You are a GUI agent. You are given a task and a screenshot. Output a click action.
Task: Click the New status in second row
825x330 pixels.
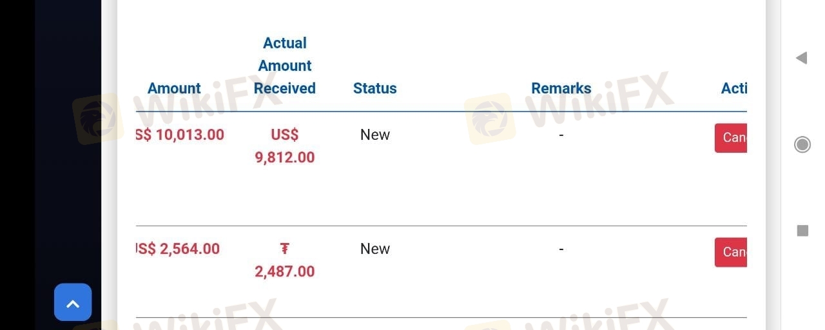pyautogui.click(x=375, y=249)
